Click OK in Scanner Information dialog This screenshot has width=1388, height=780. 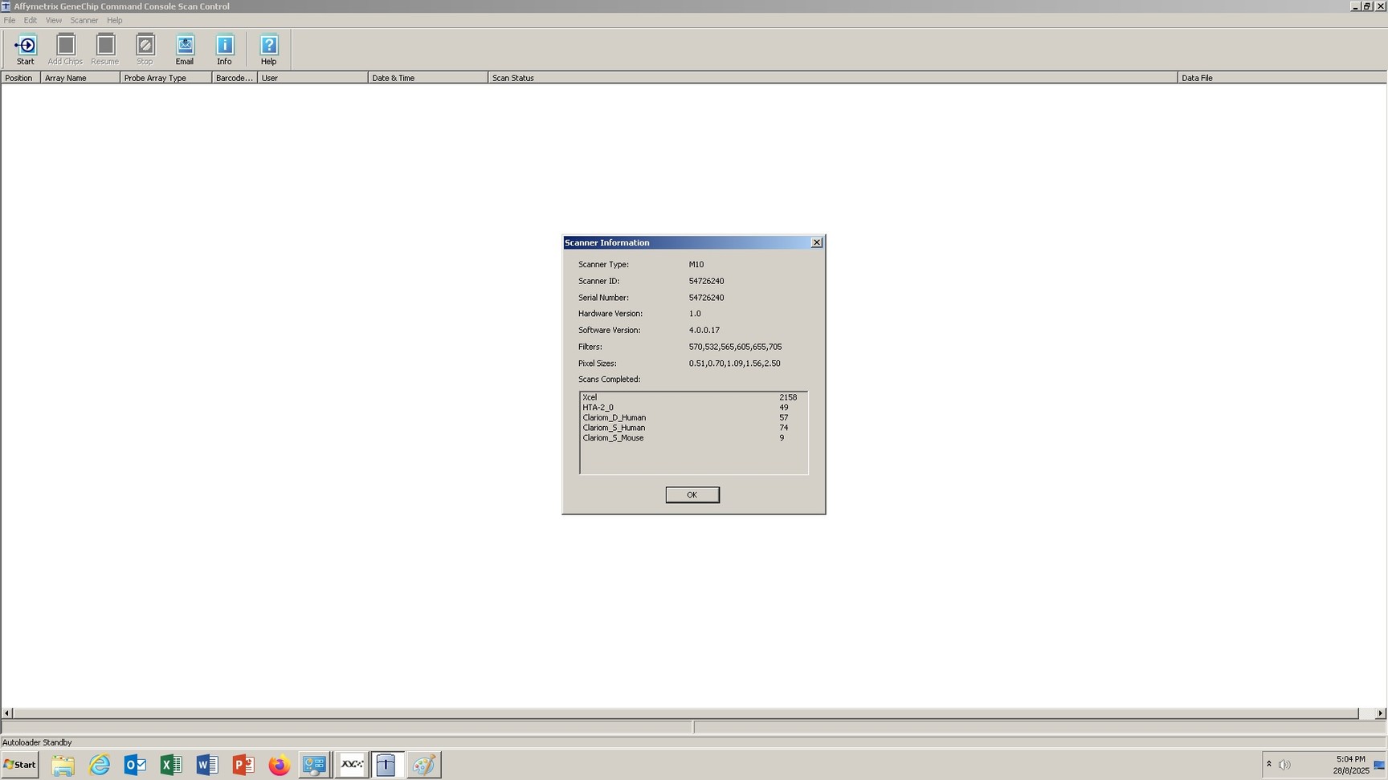(692, 494)
